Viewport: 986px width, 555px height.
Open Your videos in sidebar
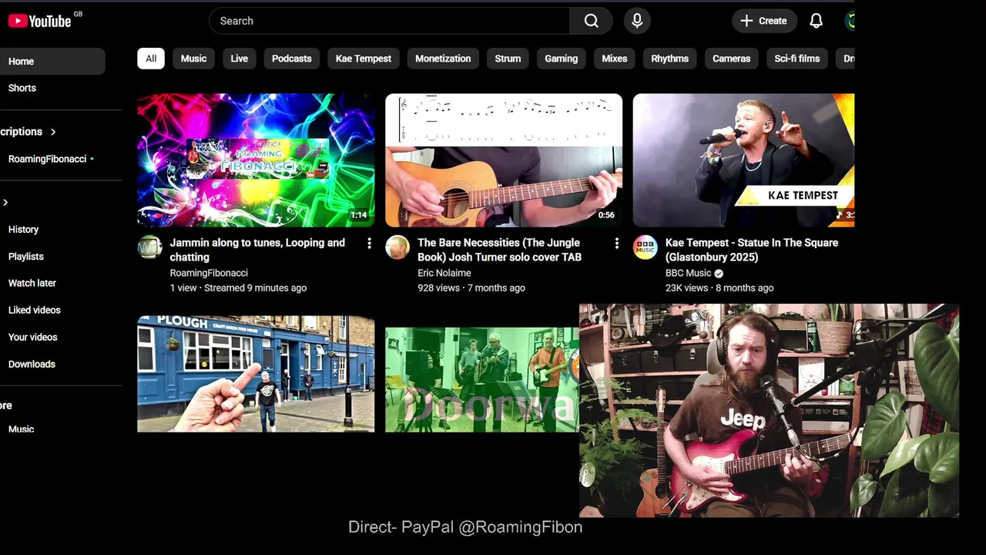[x=52, y=337]
